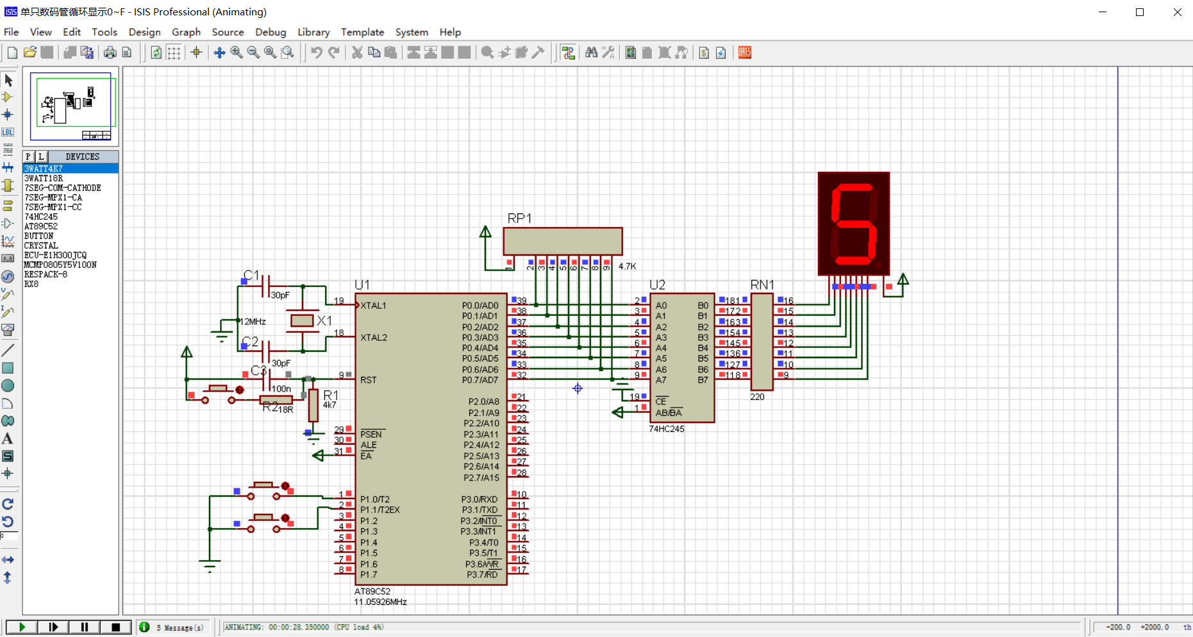
Task: Choose the Voltage Probe tool
Action: point(8,294)
